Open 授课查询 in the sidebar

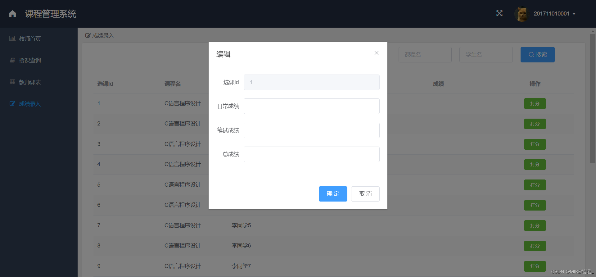[x=30, y=61]
